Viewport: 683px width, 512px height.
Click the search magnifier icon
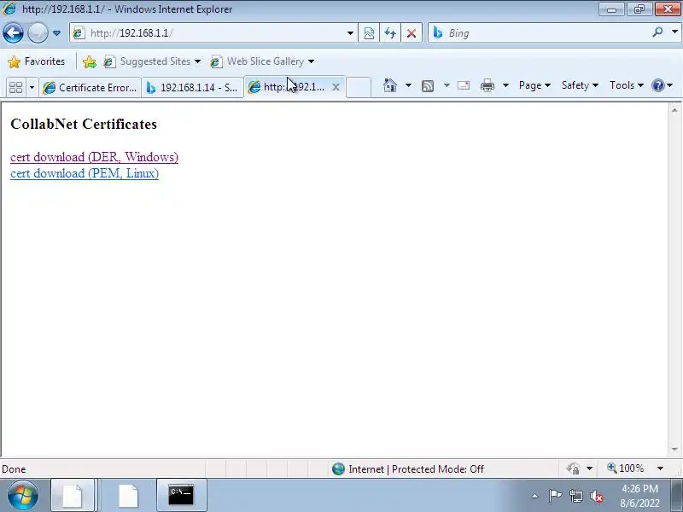[x=658, y=32]
